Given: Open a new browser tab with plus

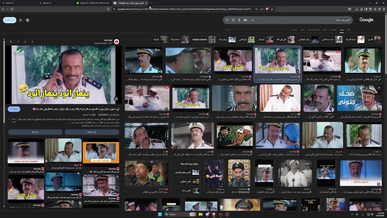Looking at the screenshot, I should click(152, 3).
